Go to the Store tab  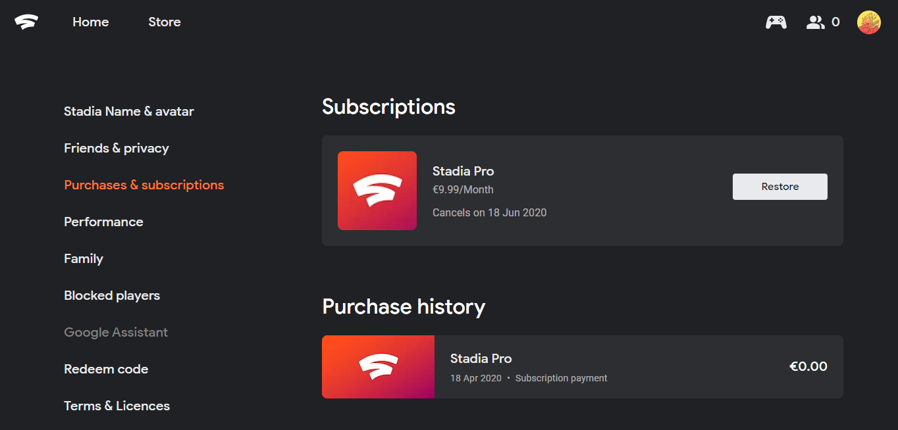pyautogui.click(x=165, y=22)
